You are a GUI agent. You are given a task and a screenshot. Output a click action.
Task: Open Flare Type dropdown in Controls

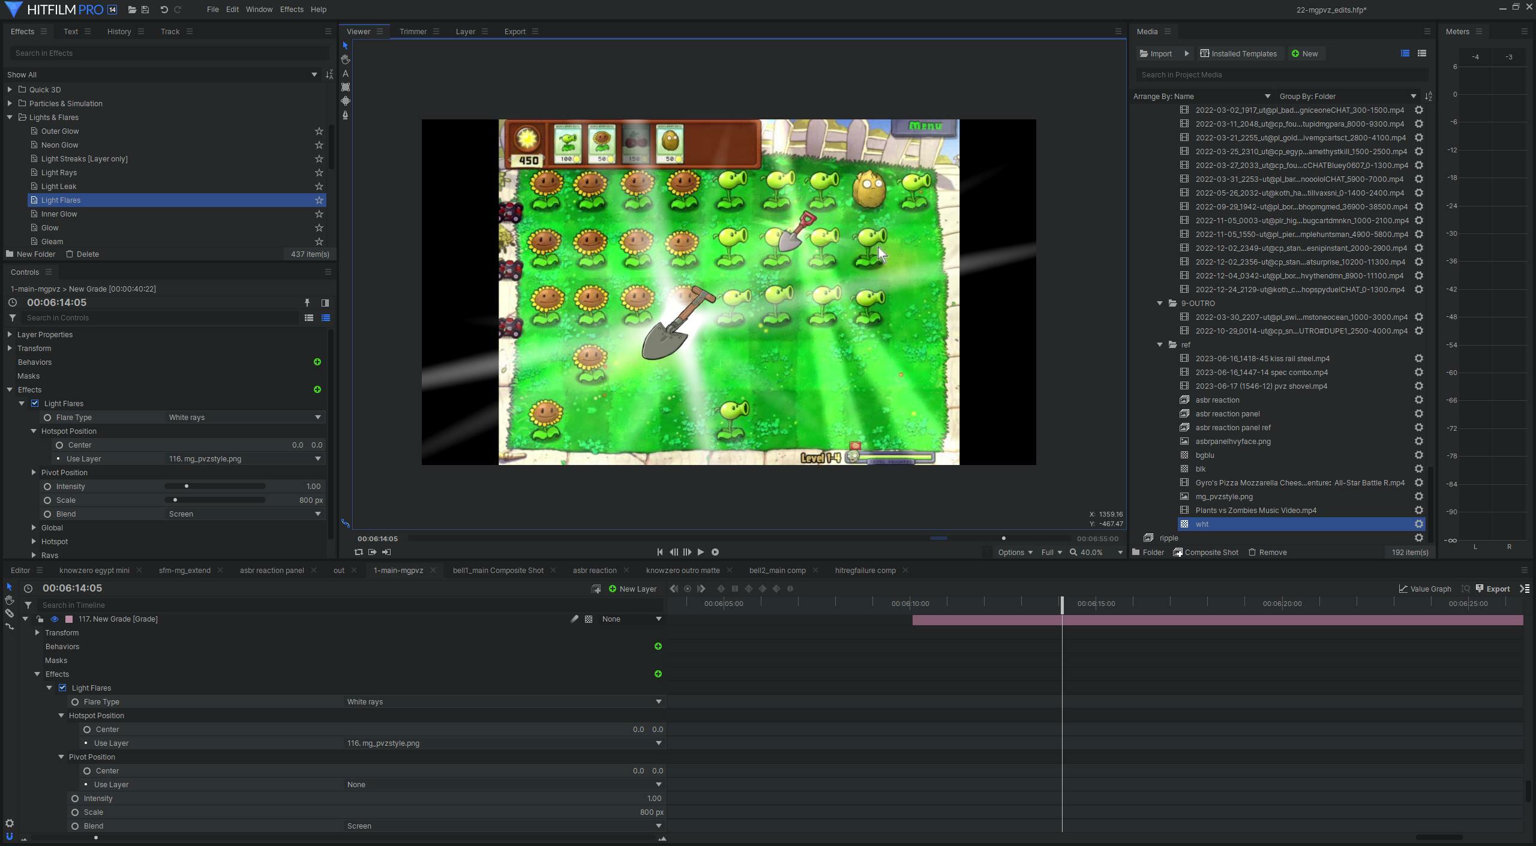(x=245, y=418)
